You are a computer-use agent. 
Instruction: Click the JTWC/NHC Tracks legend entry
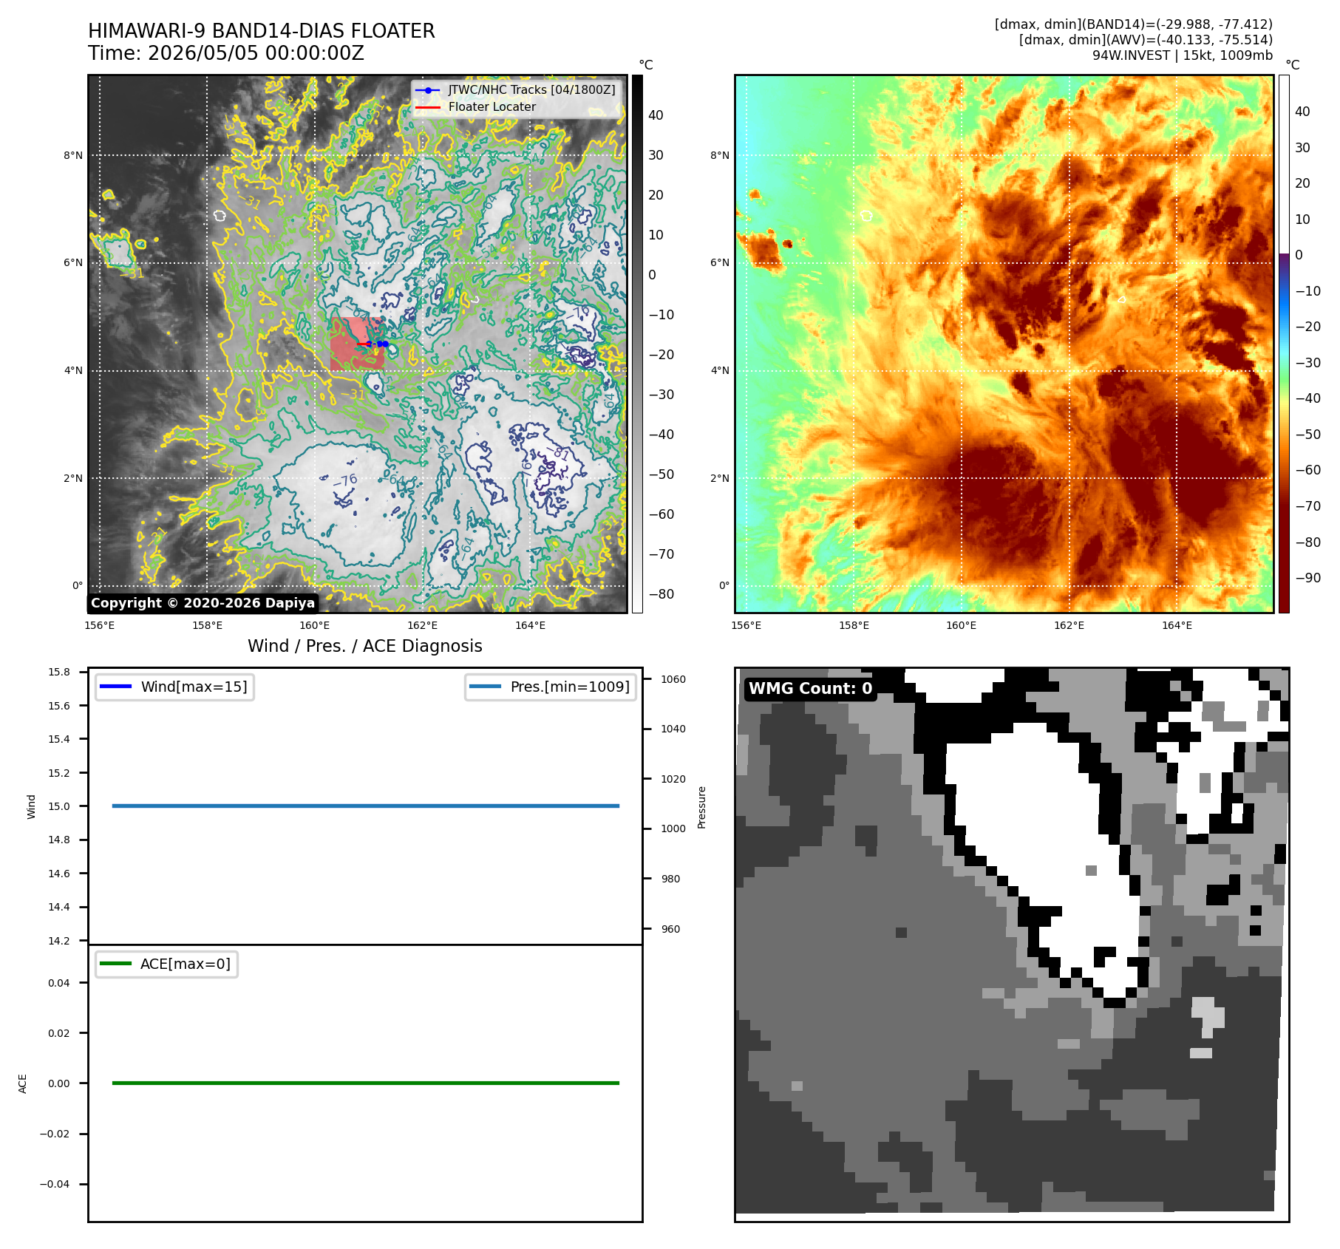(516, 89)
